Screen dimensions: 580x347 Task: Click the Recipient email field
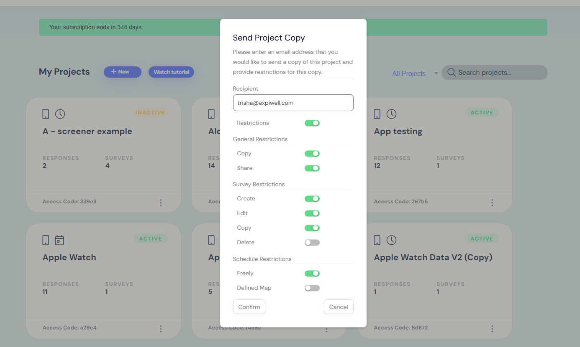(x=293, y=103)
